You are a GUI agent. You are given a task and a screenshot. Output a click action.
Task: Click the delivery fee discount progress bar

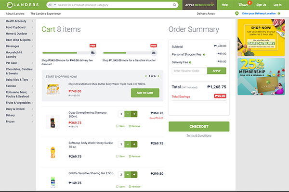click(x=66, y=53)
